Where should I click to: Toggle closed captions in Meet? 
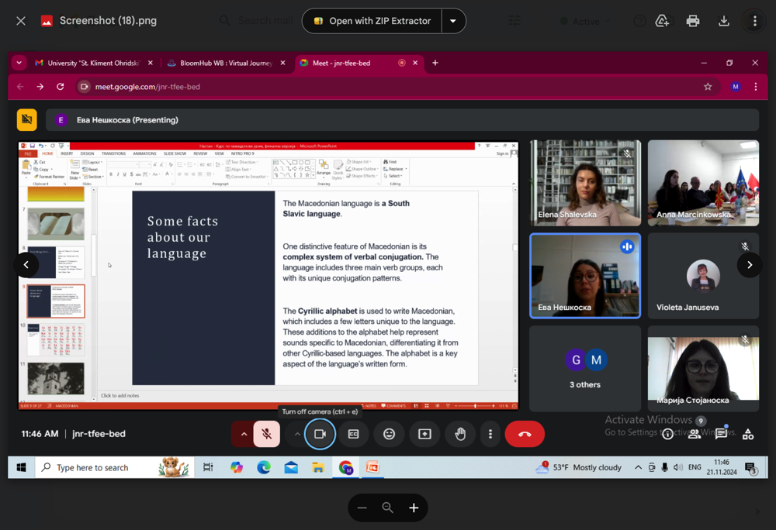pos(353,434)
